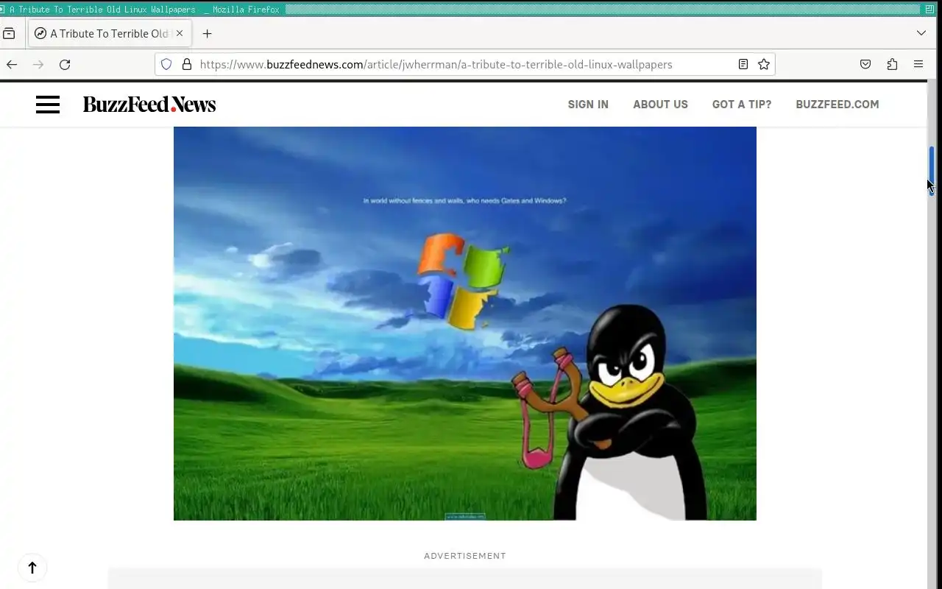
Task: Click the page vertical scrollbar thumb
Action: (x=931, y=170)
